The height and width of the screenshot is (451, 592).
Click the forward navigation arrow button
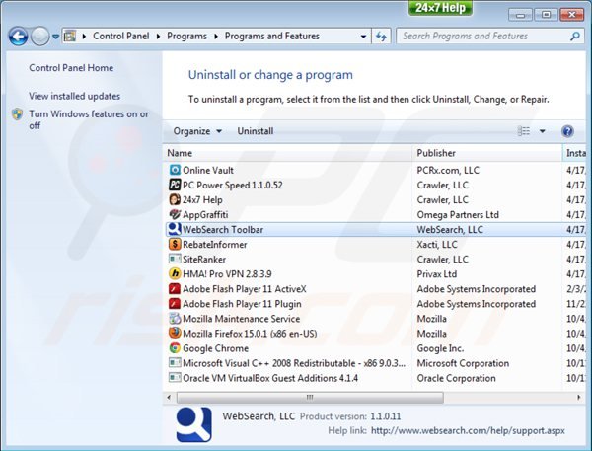click(x=39, y=37)
